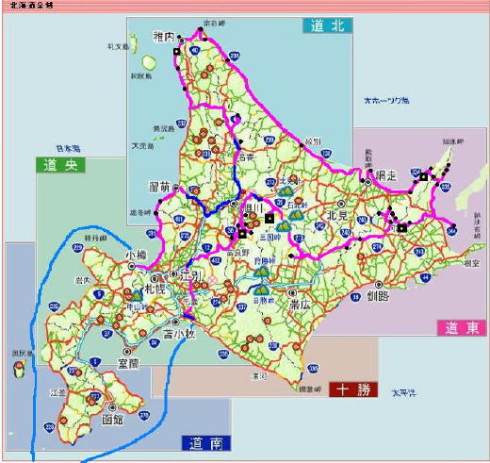Open the 道北 region label
Screen dimensions: 490x463
(x=328, y=25)
